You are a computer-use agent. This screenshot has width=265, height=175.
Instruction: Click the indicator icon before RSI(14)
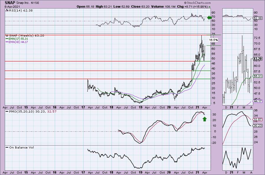point(7,11)
